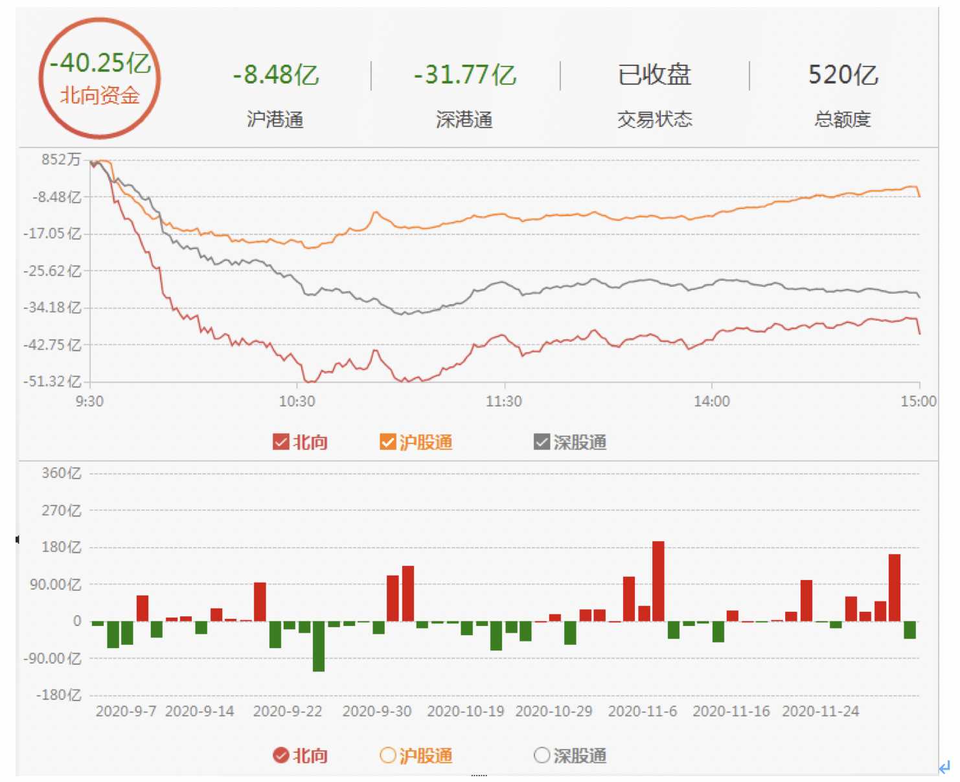Image resolution: width=960 pixels, height=782 pixels.
Task: Click the -17.05亿 y-axis label
Action: (x=52, y=234)
